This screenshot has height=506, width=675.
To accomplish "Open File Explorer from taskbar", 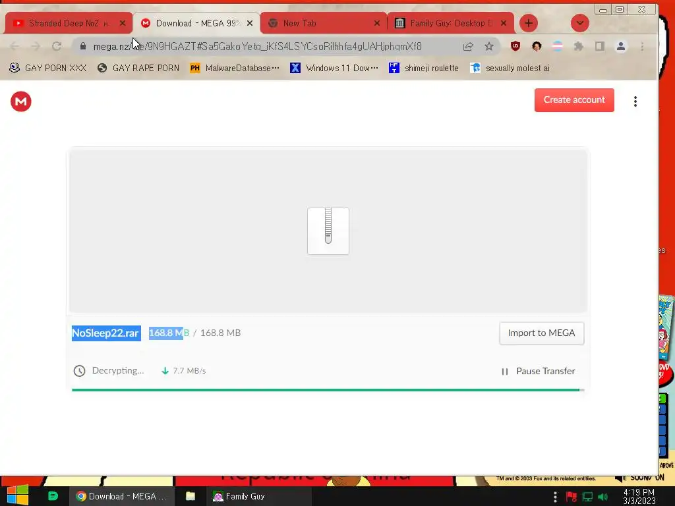I will coord(191,496).
